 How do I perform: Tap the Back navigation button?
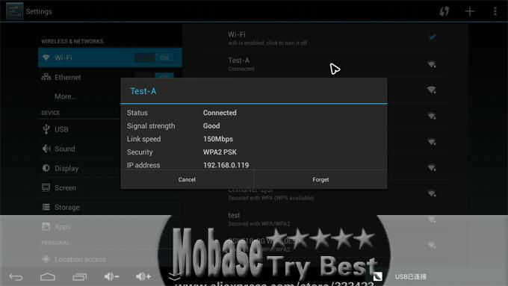point(16,277)
